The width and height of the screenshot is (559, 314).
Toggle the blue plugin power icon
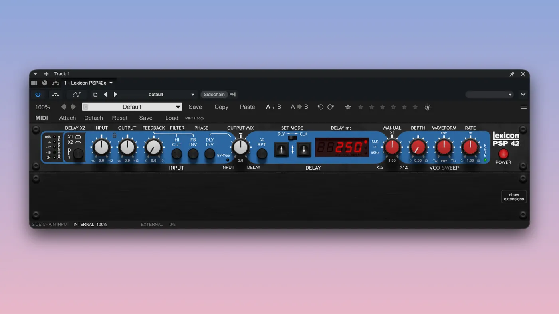point(38,95)
